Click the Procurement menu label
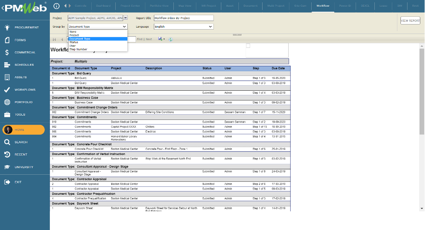The image size is (425, 230). tap(26, 27)
